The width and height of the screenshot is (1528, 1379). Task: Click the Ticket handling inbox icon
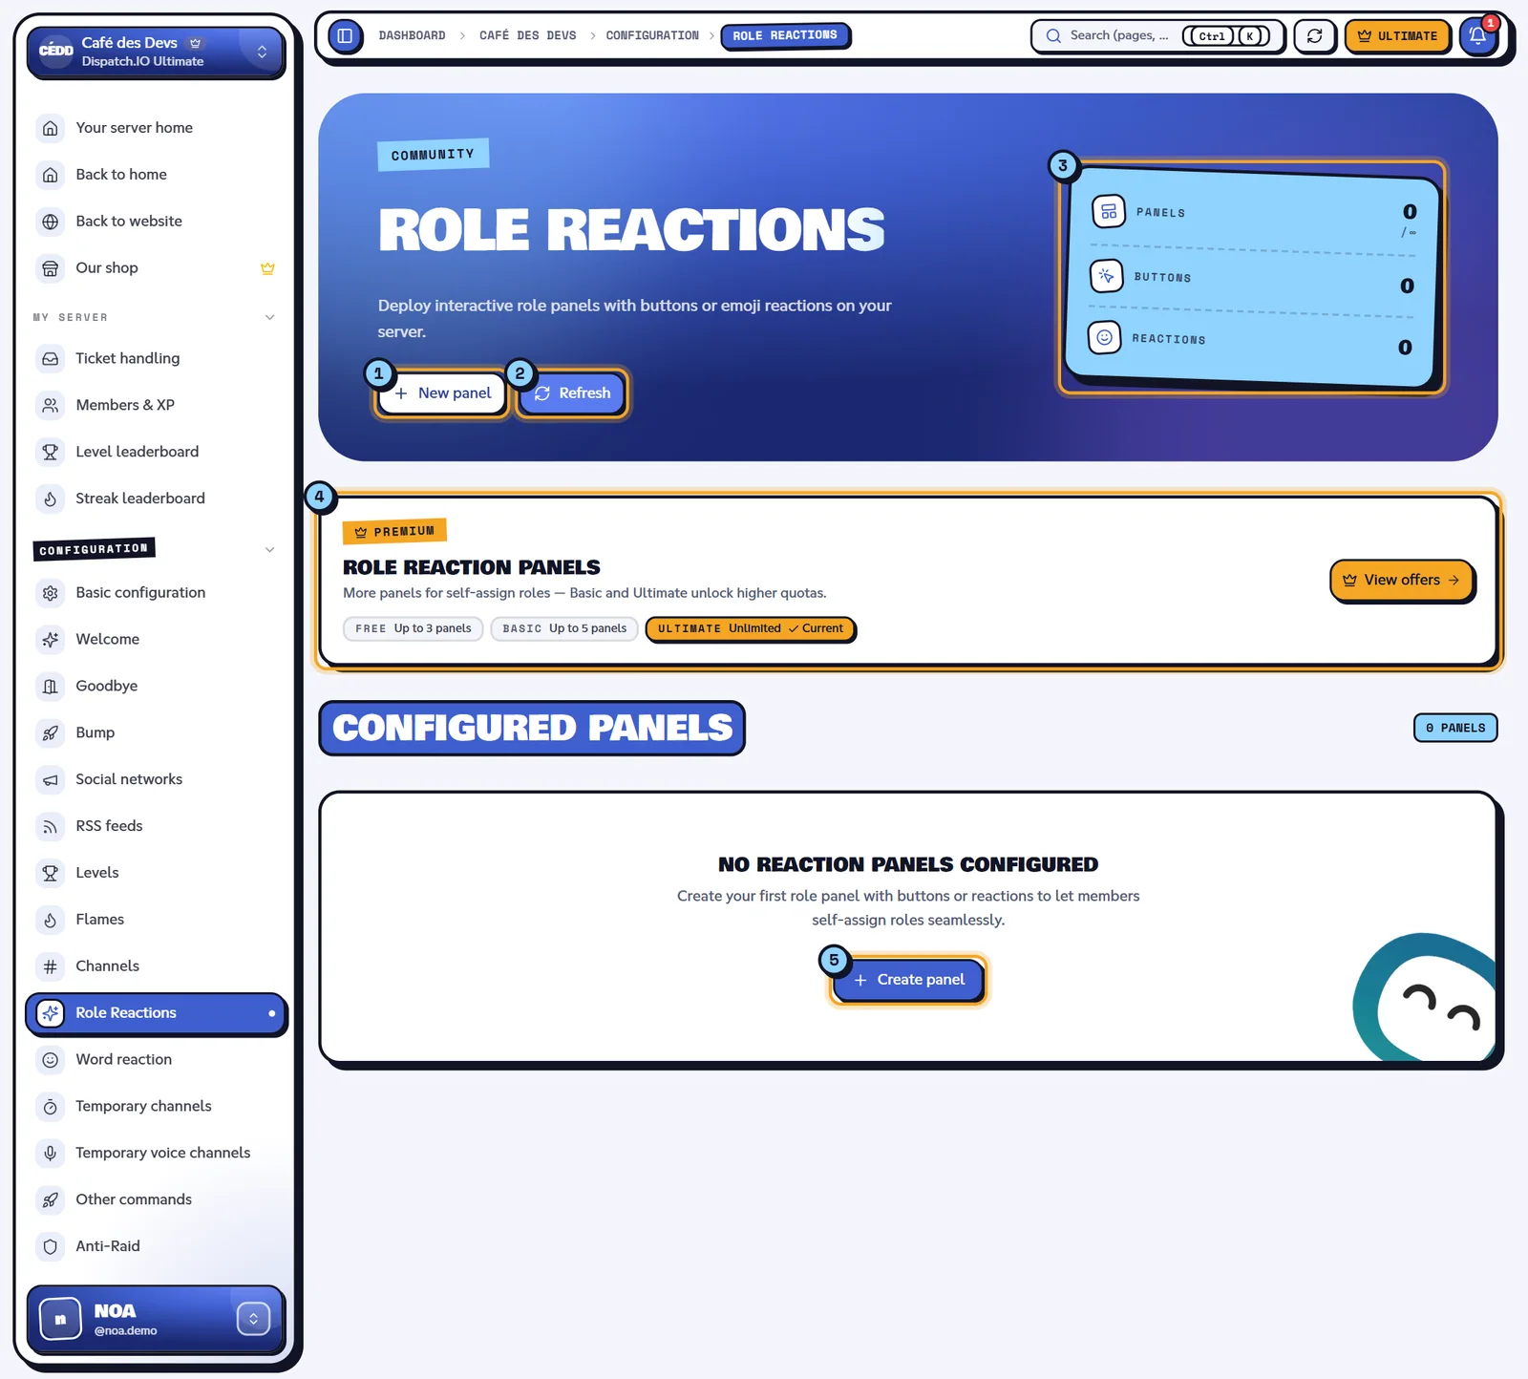coord(51,358)
